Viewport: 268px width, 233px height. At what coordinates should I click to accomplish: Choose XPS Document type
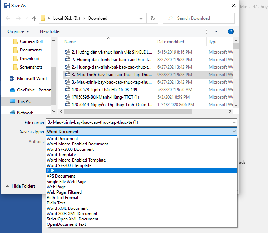[x=142, y=176]
